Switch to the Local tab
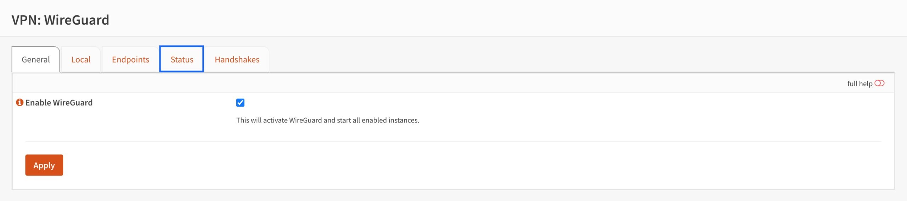 click(x=81, y=59)
